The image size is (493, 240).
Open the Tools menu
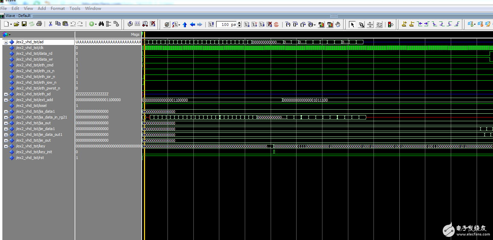click(75, 8)
